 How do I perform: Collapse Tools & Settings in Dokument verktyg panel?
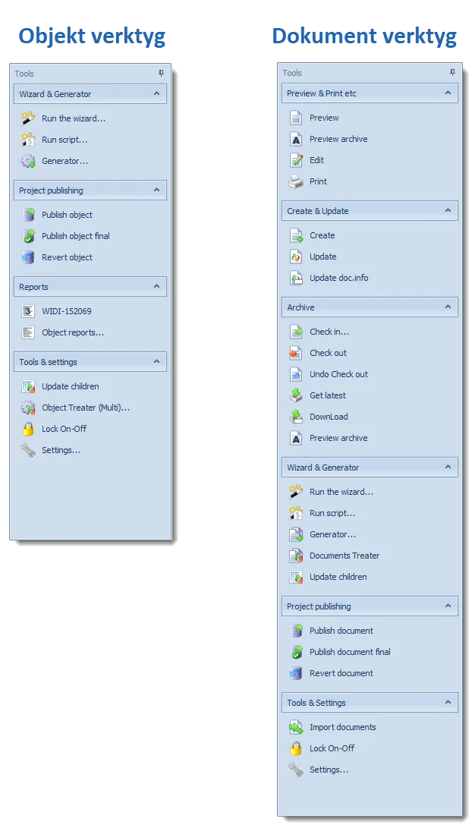coord(448,702)
